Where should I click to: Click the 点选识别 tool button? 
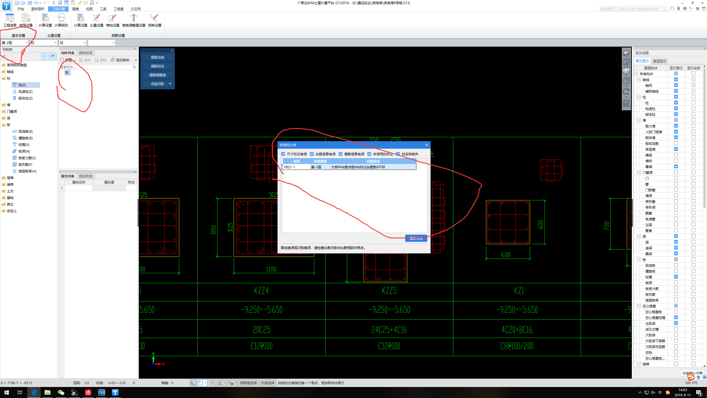tap(156, 83)
